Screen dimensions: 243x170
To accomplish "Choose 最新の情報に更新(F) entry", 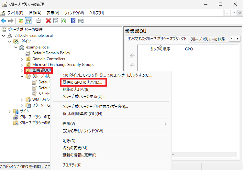I will 111,155.
